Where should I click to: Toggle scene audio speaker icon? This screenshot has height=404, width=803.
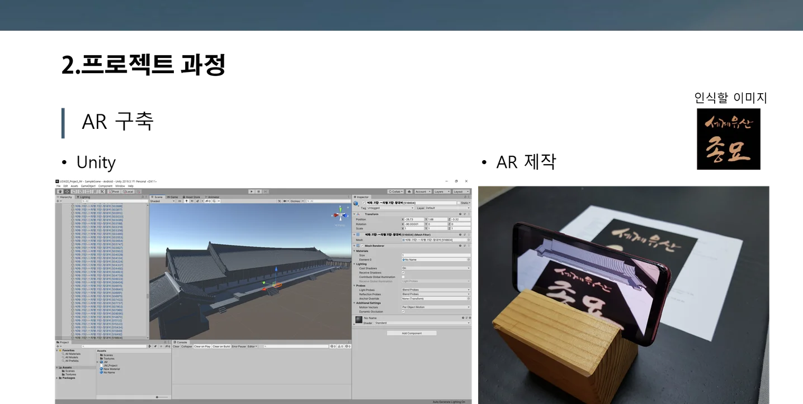[x=192, y=201]
